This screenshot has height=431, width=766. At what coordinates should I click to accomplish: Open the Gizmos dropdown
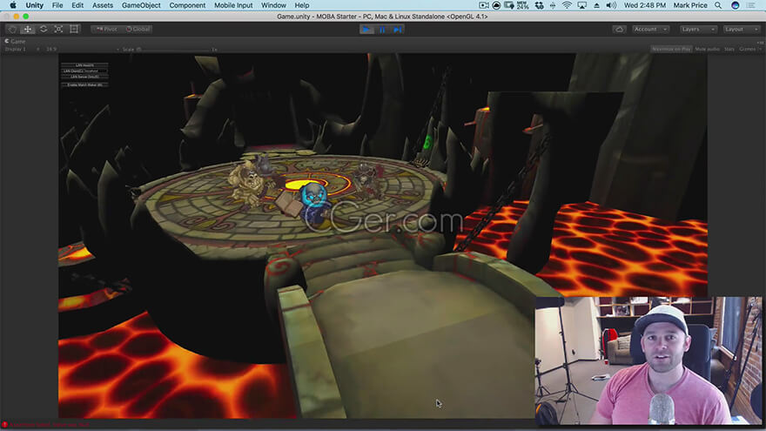[x=749, y=50]
